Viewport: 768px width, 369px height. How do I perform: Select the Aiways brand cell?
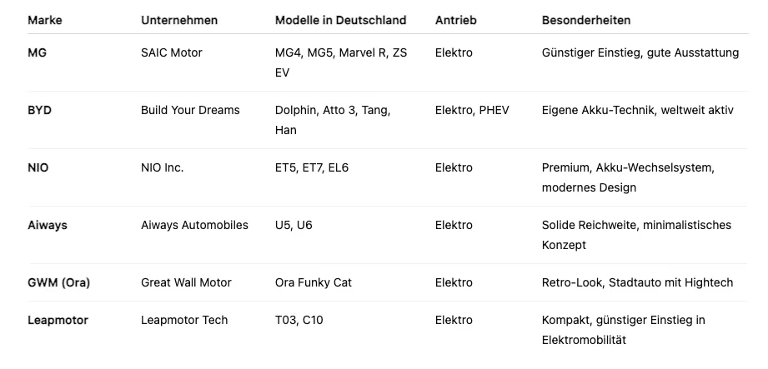point(48,225)
